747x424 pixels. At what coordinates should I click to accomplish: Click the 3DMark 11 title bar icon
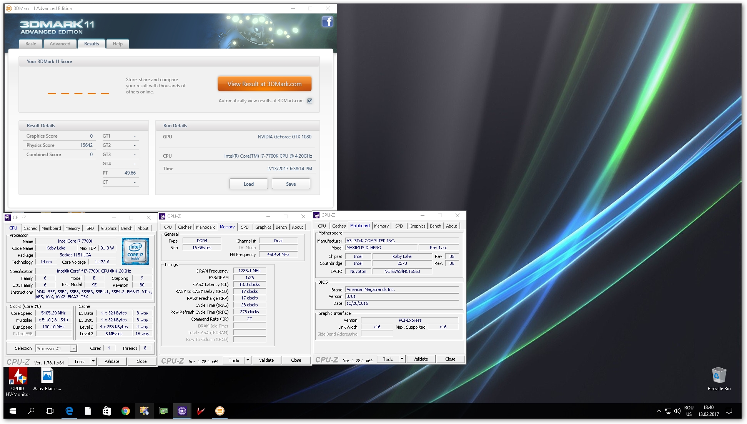tap(9, 8)
